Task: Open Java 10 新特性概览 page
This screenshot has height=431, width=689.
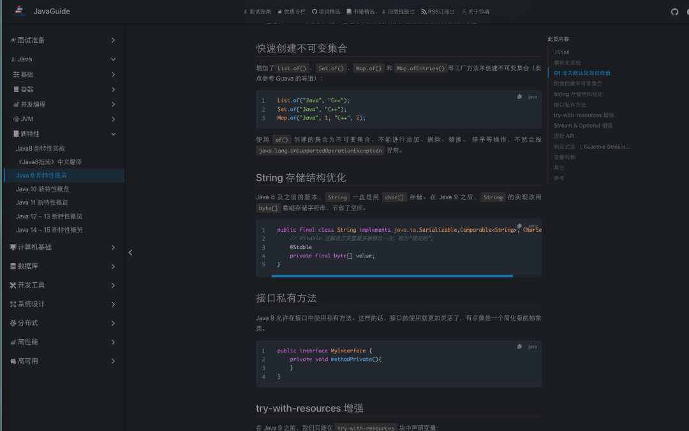Action: tap(42, 189)
